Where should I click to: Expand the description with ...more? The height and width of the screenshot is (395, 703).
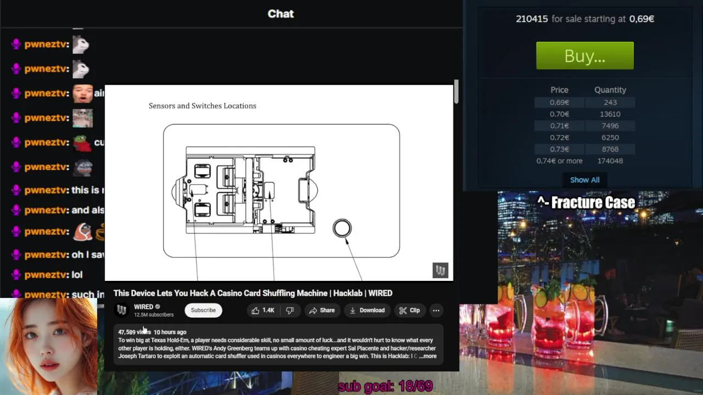click(427, 356)
